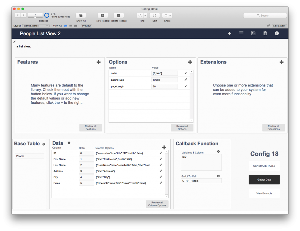Click the plus icon to add a Data column
Image resolution: width=300 pixels, height=231 pixels.
(164, 147)
